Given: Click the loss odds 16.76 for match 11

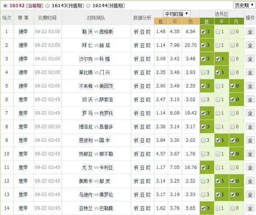Looking at the screenshot, I should click(x=191, y=167).
